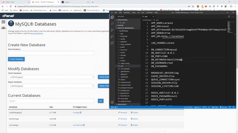Switch to the cPanel - Main browser tab
The height and width of the screenshot is (133, 238).
15,2
